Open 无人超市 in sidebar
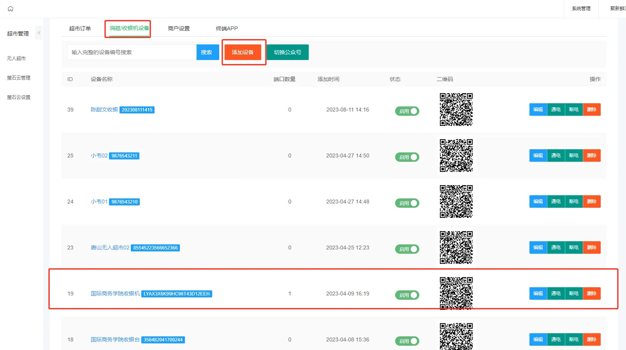The image size is (626, 350). (x=16, y=58)
